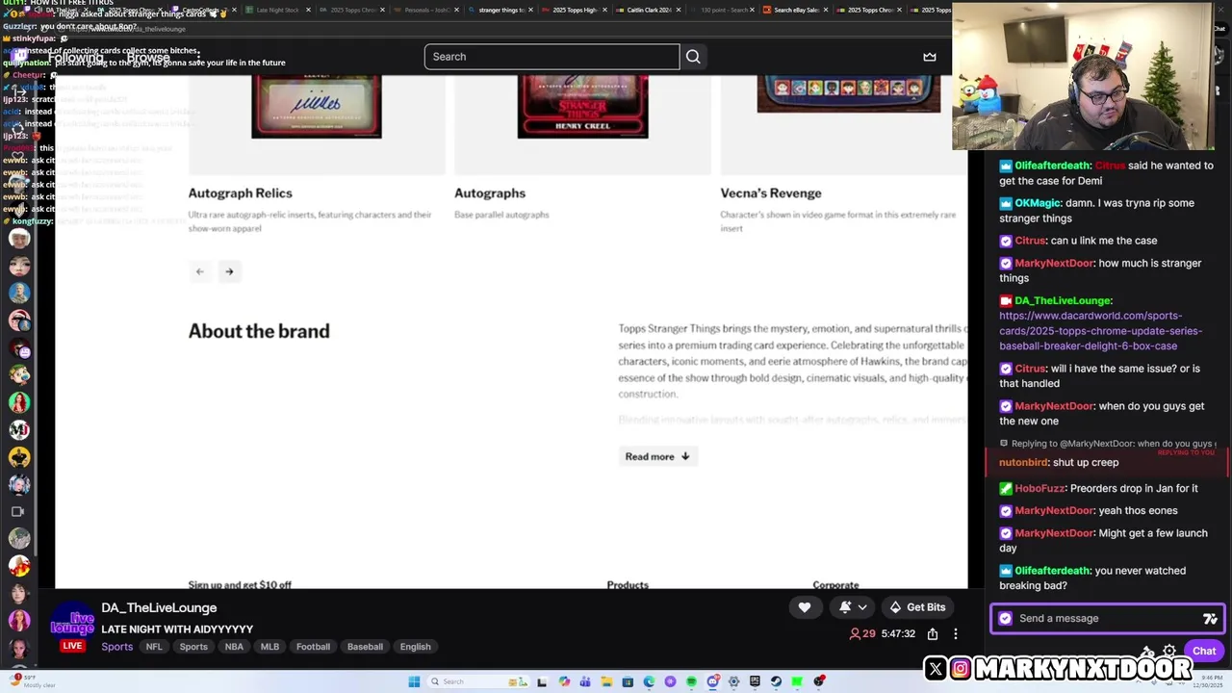This screenshot has width=1232, height=693.
Task: Click channel points icon near chat
Action: point(1147,652)
